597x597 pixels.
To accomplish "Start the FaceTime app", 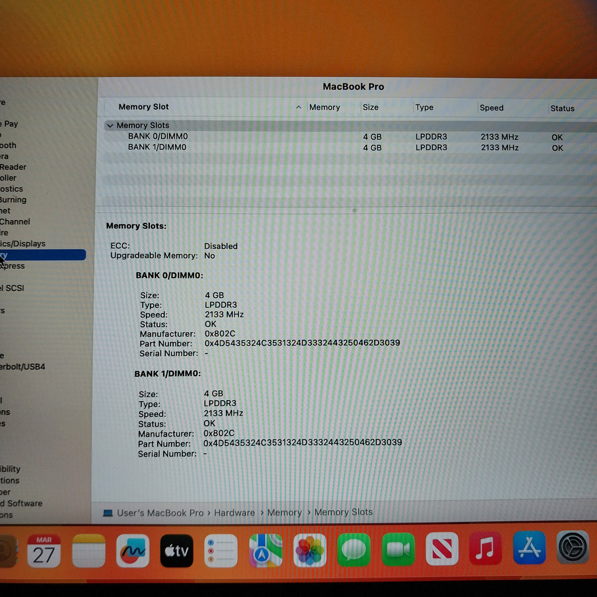I will pos(398,549).
